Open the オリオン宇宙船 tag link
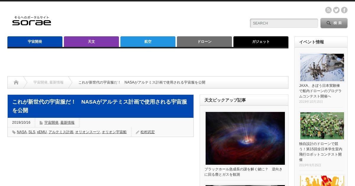 point(114,132)
